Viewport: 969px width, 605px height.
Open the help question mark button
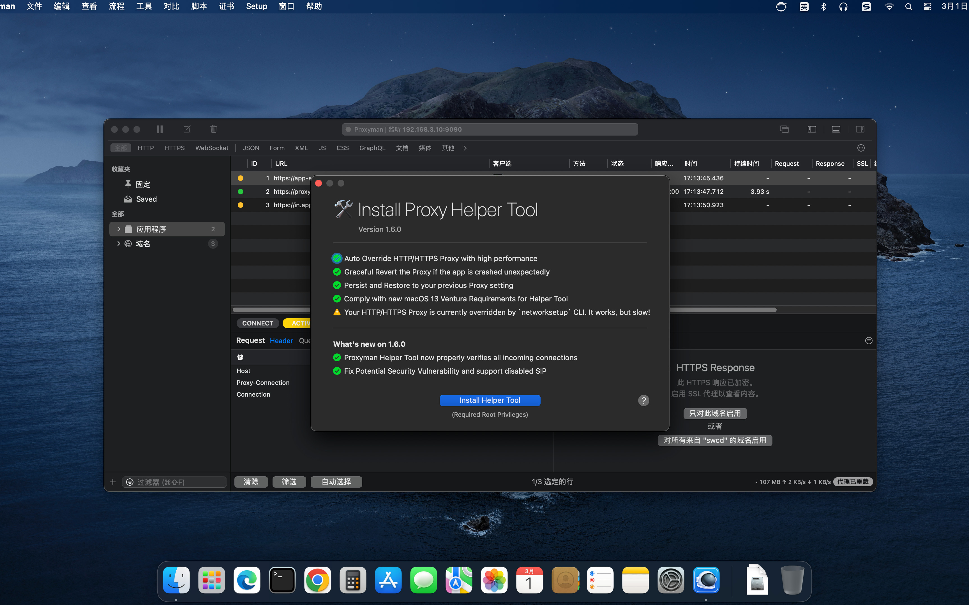(x=643, y=401)
